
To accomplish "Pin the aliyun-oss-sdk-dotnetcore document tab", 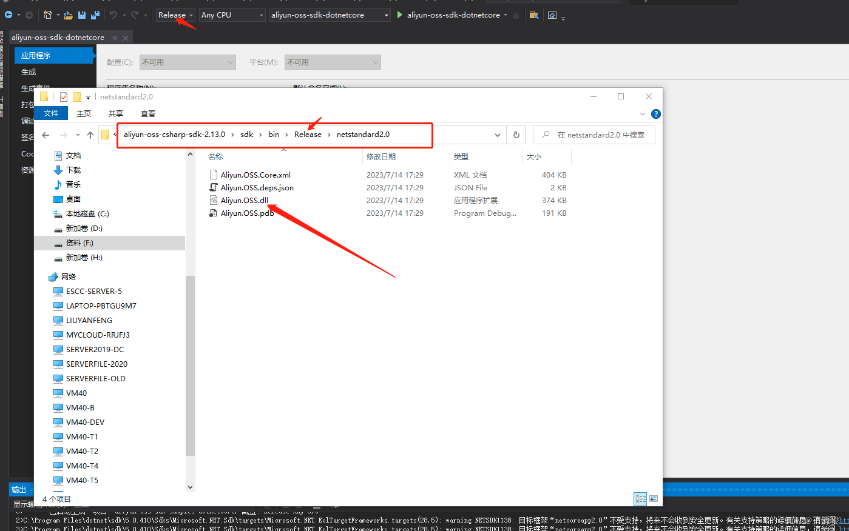I will pyautogui.click(x=114, y=38).
